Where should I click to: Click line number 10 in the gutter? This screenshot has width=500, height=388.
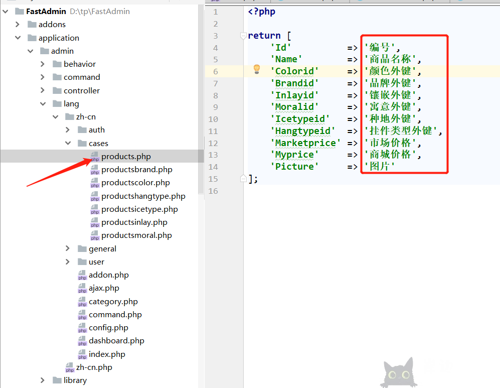[213, 119]
